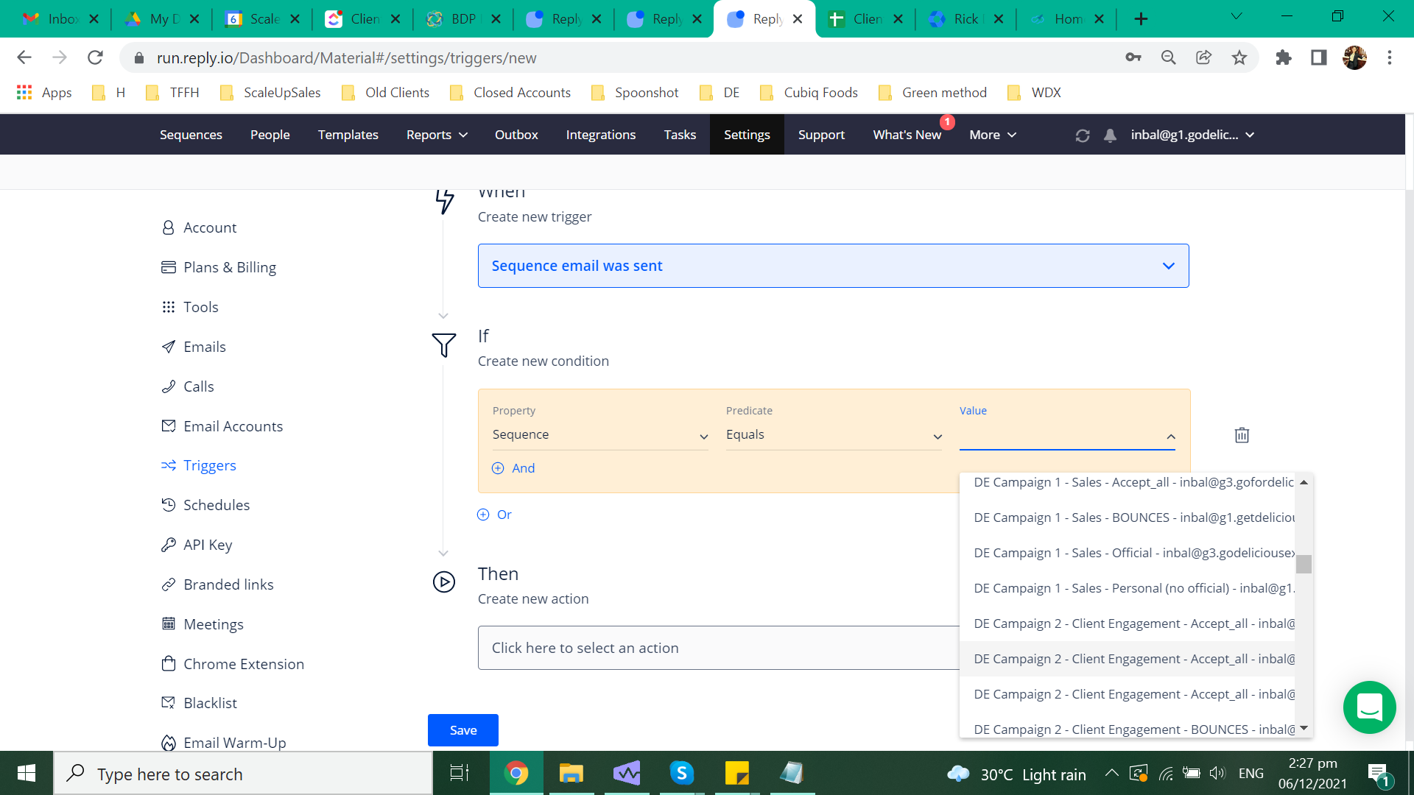
Task: Select DE Campaign 1 - Sales - Personal option
Action: (x=1128, y=588)
